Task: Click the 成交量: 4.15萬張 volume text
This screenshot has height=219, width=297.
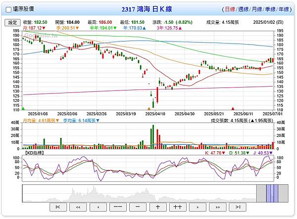Action: pyautogui.click(x=222, y=22)
